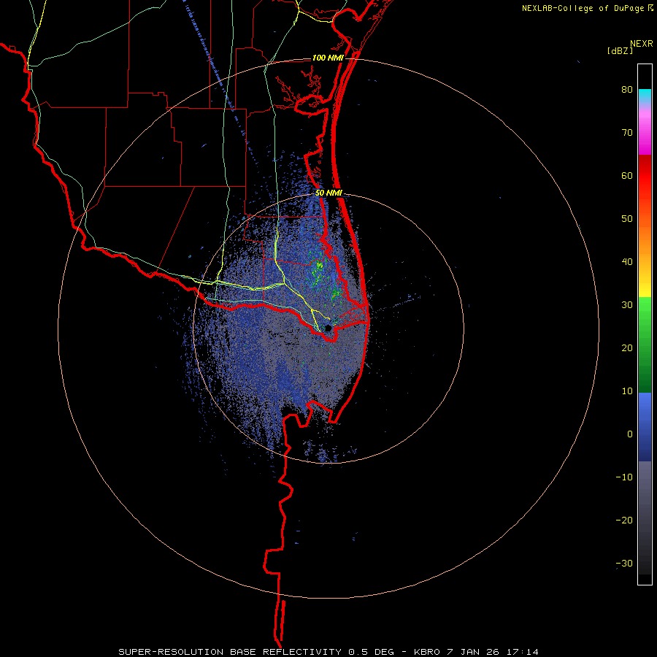This screenshot has height=657, width=657.
Task: Click the -20 value on the dBZ scale
Action: (x=624, y=520)
